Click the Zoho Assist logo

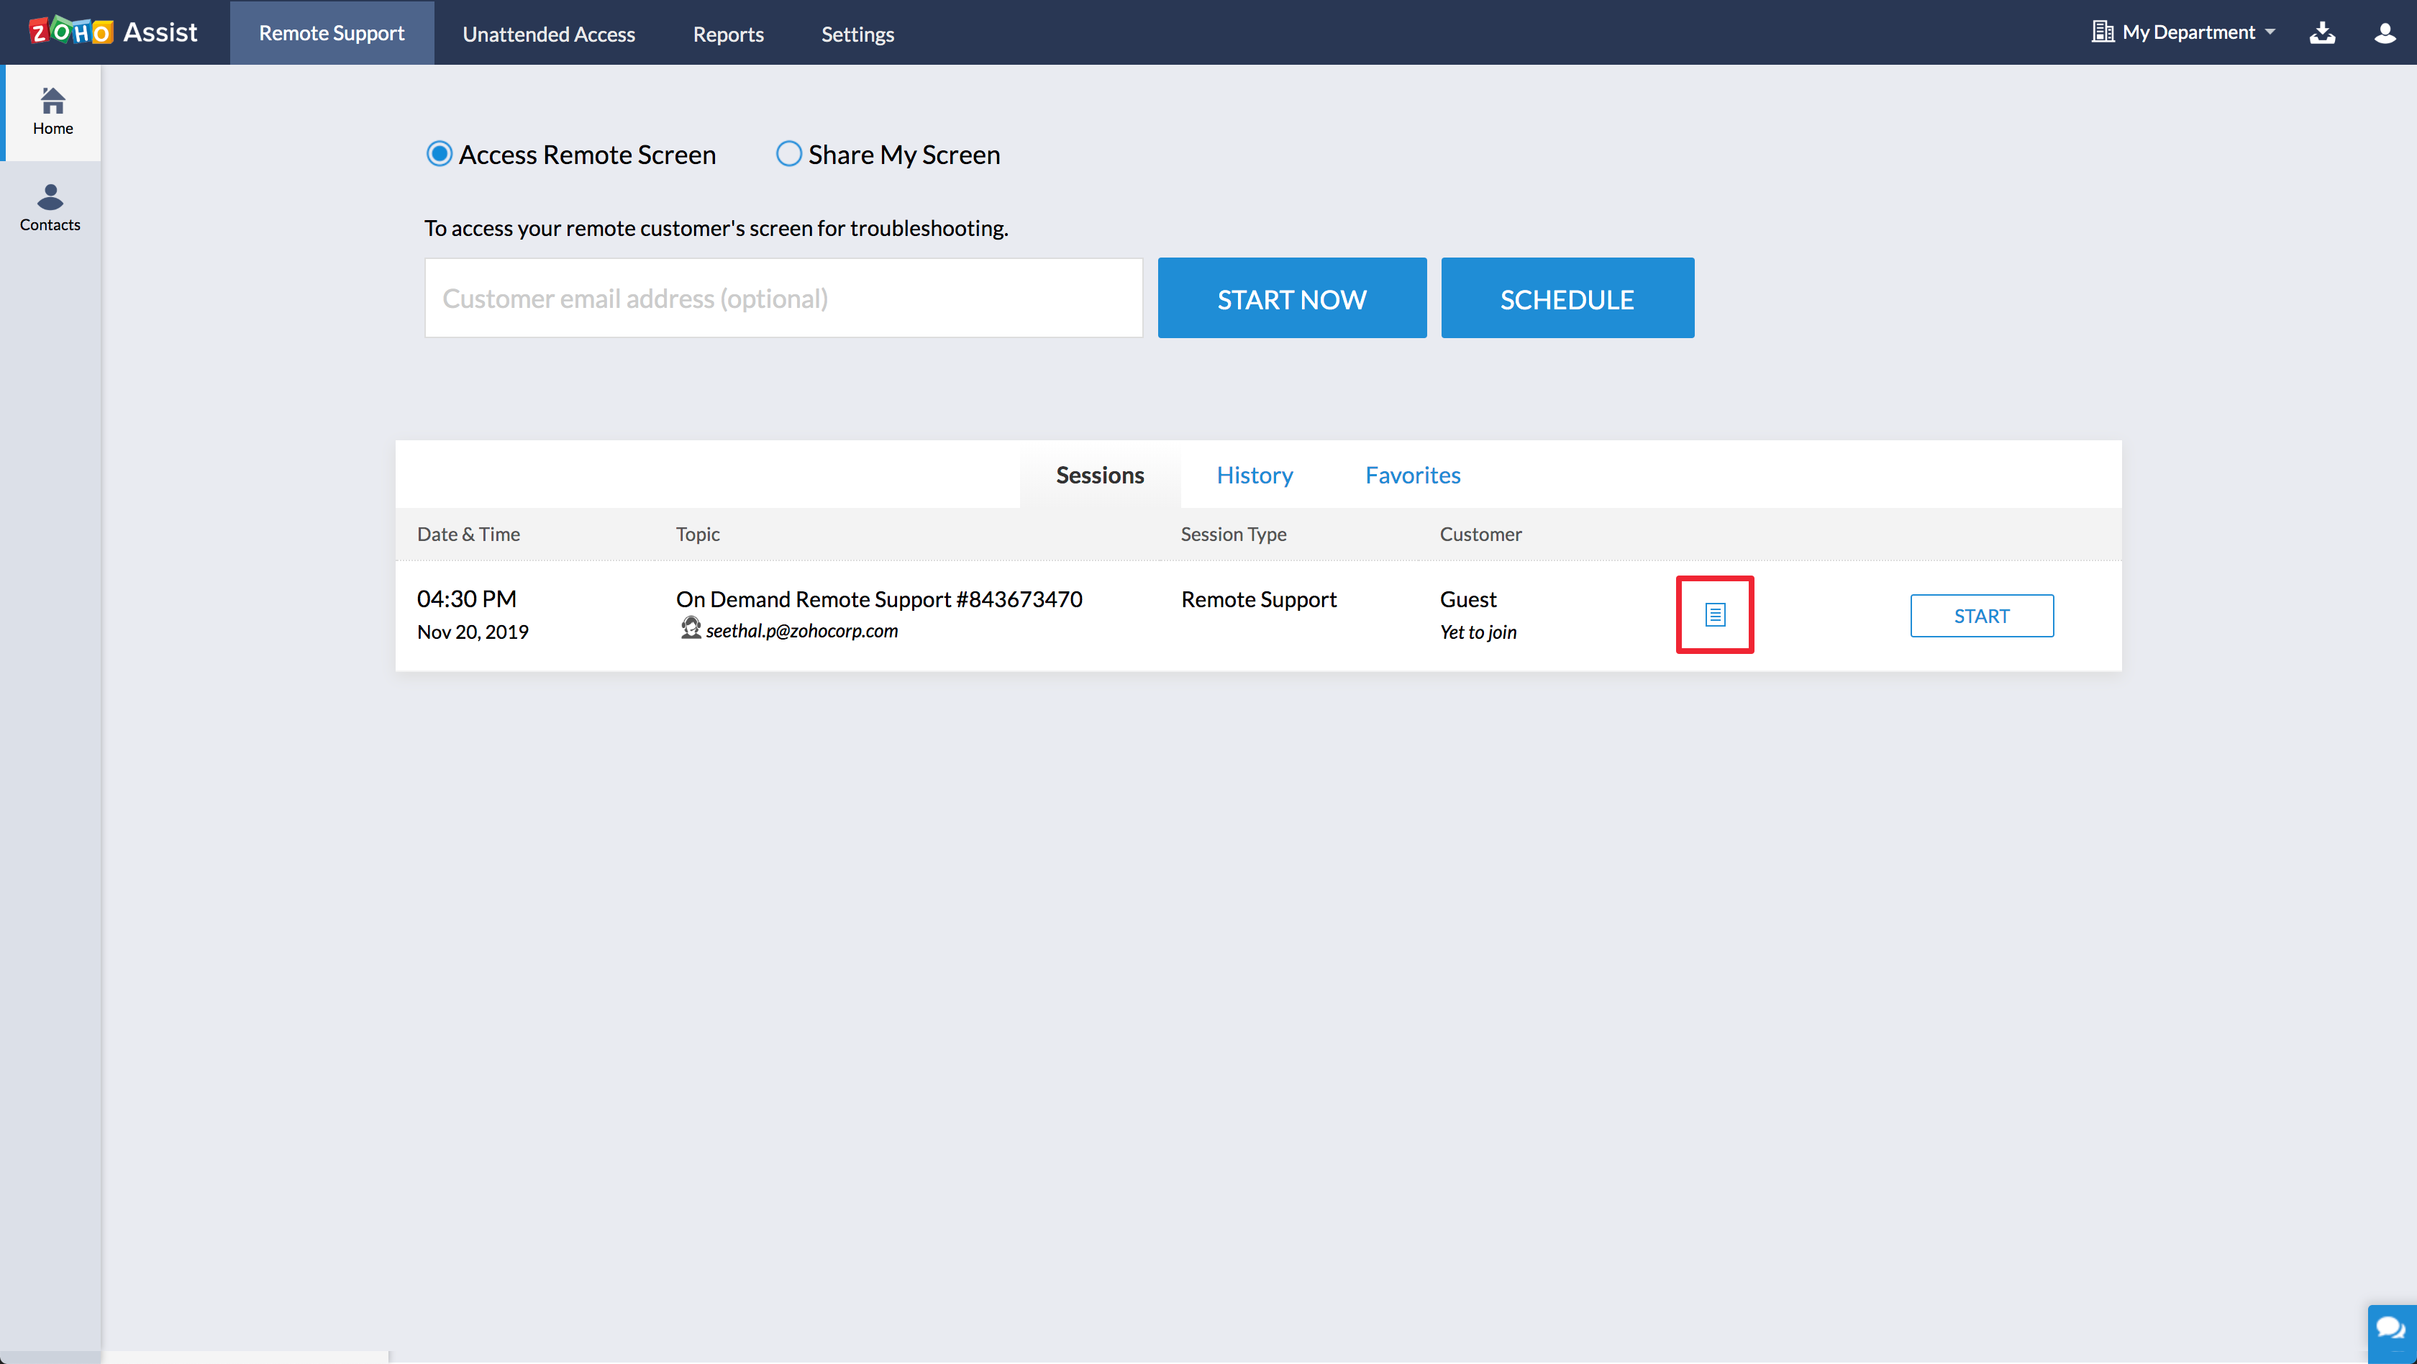tap(113, 32)
